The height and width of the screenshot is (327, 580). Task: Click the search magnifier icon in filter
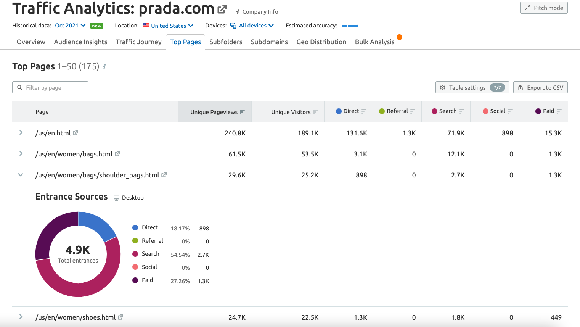click(x=20, y=88)
